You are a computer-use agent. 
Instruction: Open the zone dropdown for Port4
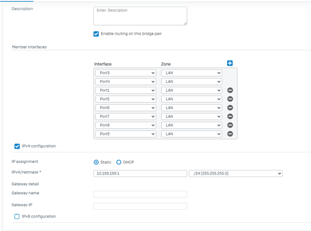click(191, 82)
